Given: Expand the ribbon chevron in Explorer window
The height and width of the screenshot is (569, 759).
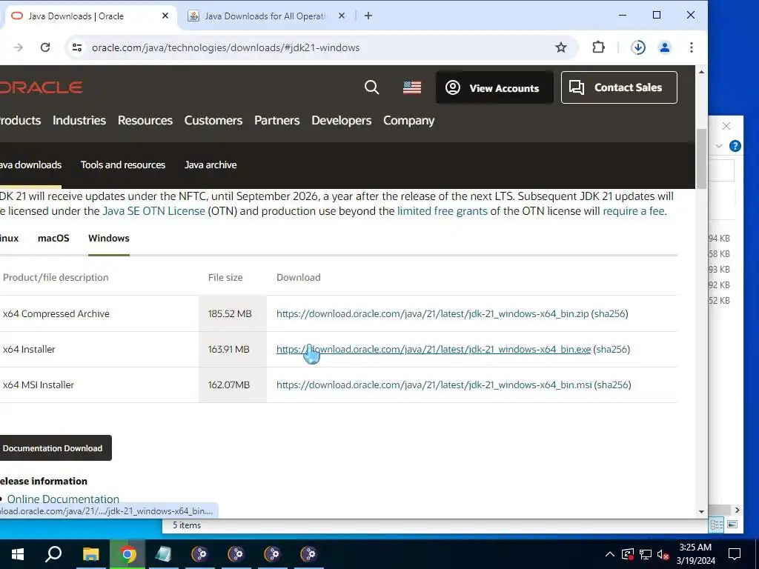Looking at the screenshot, I should pyautogui.click(x=719, y=146).
